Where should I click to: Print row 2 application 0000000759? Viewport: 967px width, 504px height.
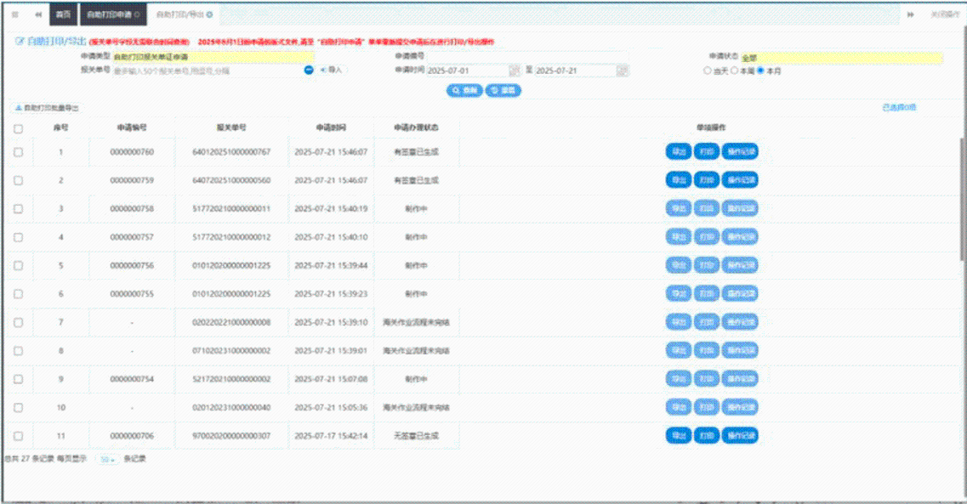tap(707, 180)
